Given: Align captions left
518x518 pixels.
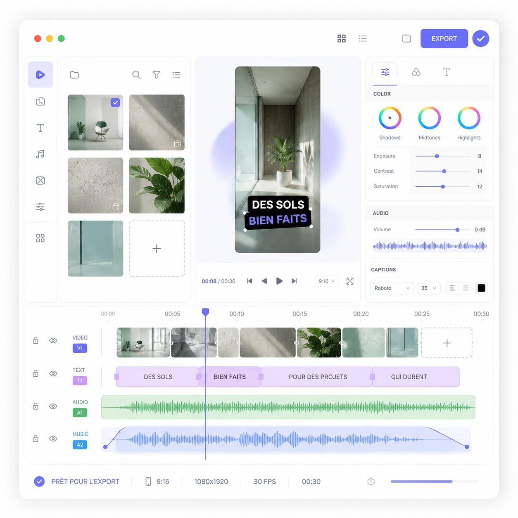Looking at the screenshot, I should click(452, 288).
